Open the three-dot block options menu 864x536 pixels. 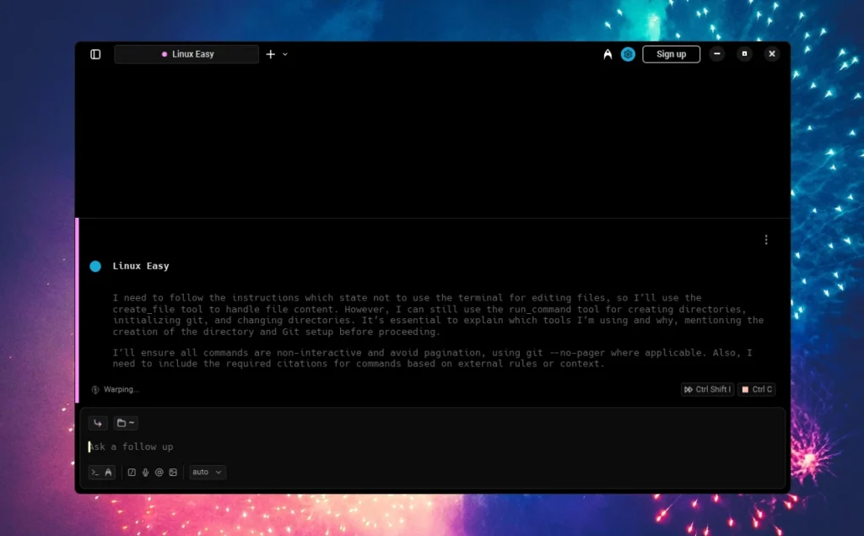pos(766,239)
